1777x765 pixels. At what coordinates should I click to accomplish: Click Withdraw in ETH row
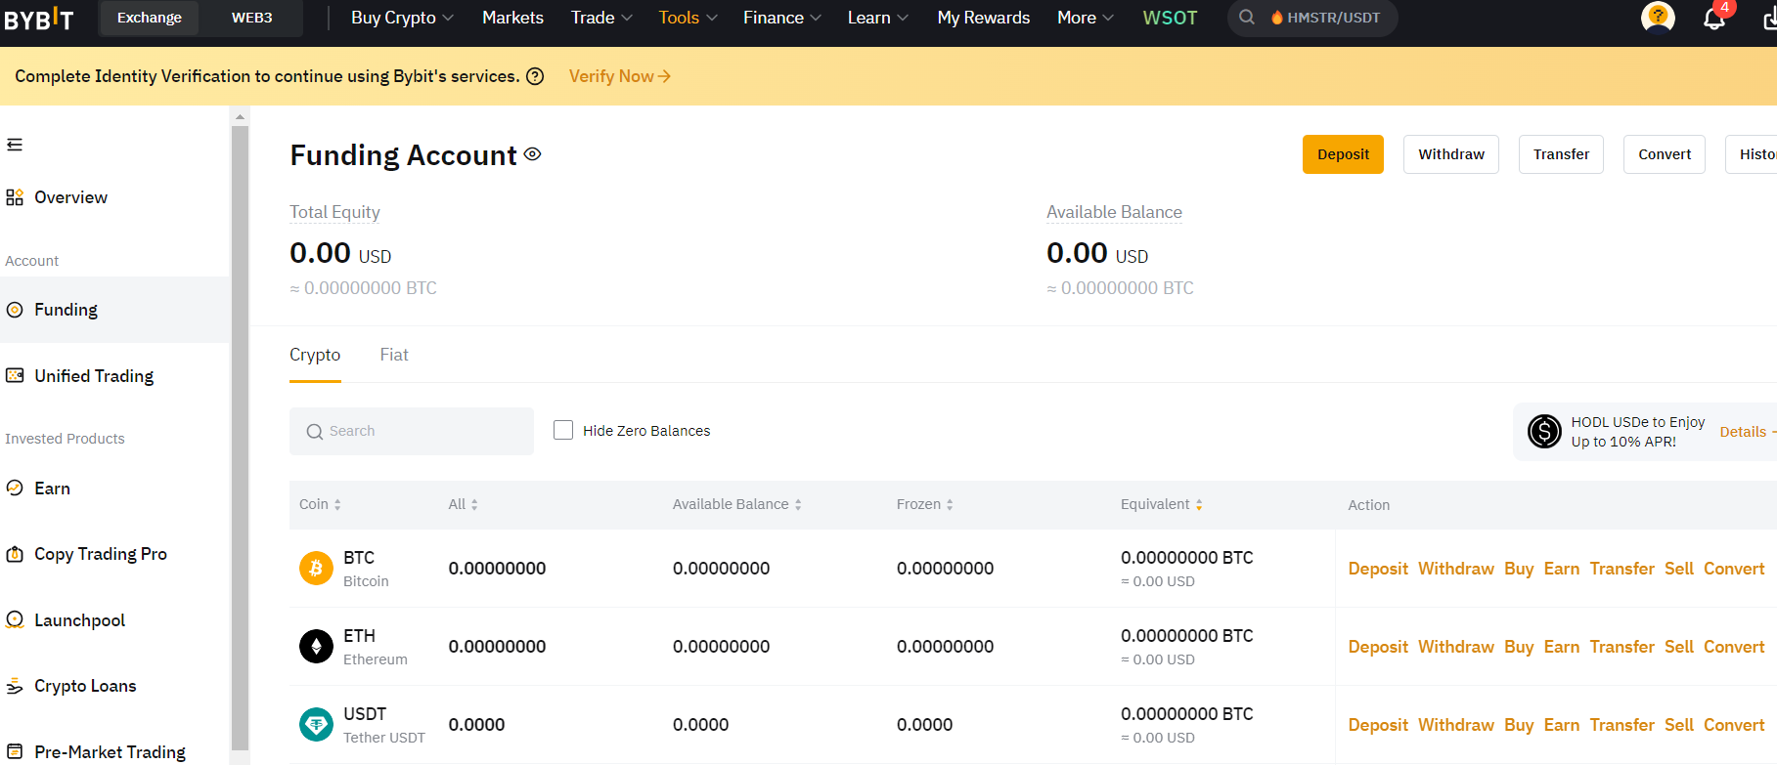coord(1456,647)
